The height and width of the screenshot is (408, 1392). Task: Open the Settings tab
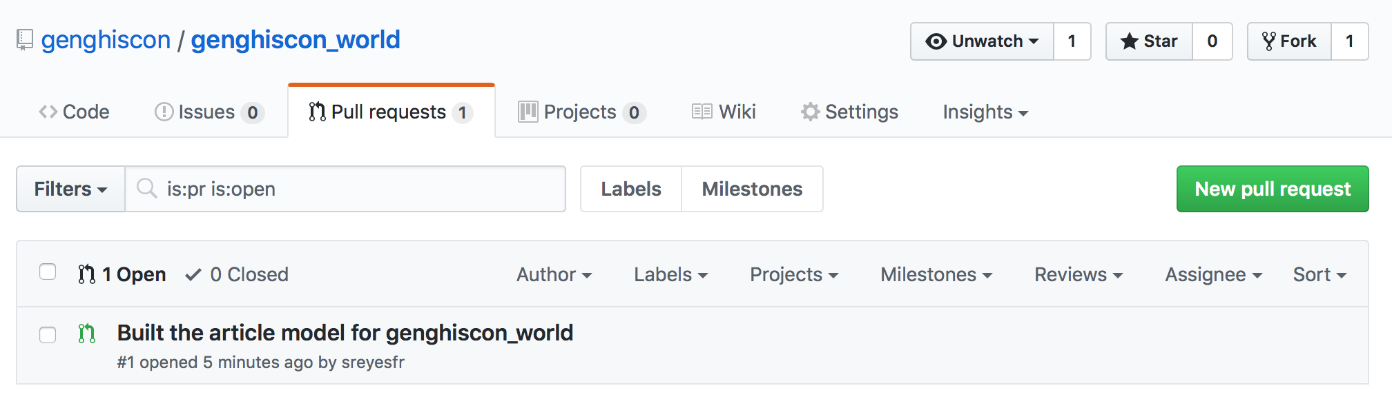click(849, 112)
